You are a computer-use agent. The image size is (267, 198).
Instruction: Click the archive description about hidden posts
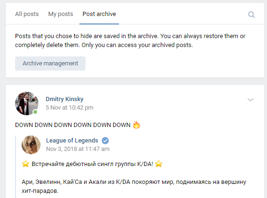point(130,40)
